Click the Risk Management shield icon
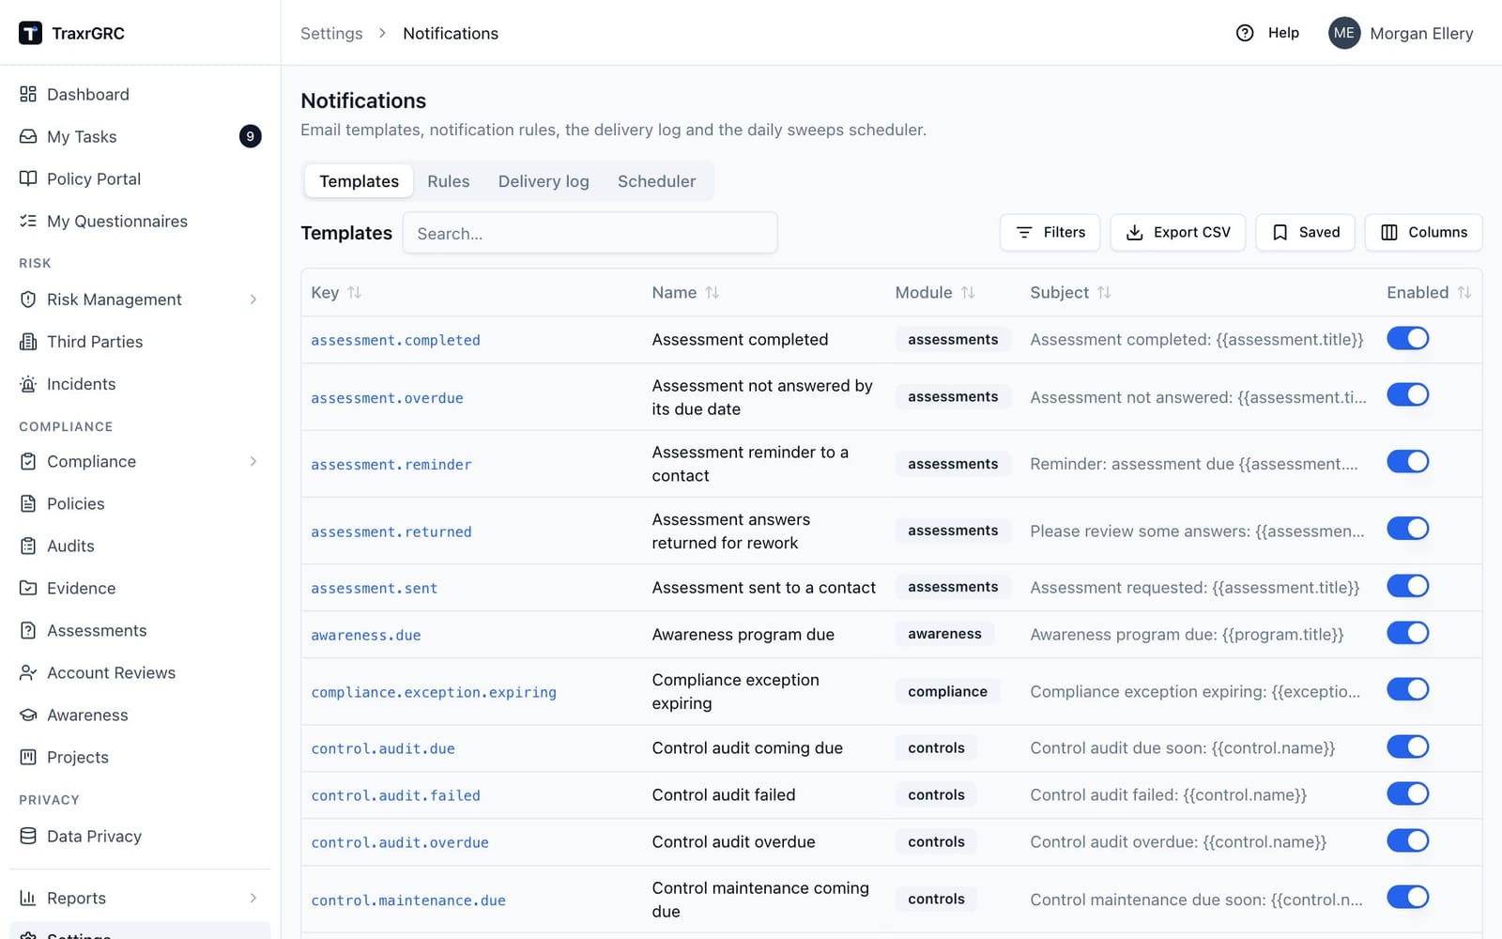The width and height of the screenshot is (1502, 939). click(28, 300)
